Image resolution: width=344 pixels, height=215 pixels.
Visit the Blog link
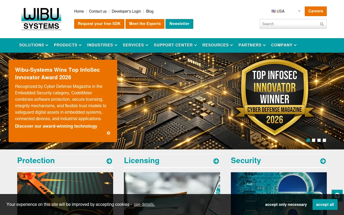point(150,11)
